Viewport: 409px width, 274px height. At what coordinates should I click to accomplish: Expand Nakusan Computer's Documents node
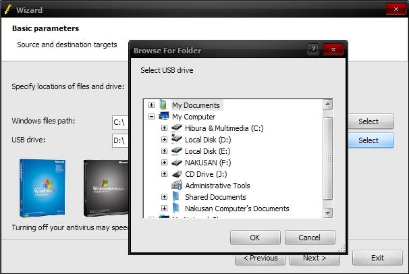(x=164, y=209)
